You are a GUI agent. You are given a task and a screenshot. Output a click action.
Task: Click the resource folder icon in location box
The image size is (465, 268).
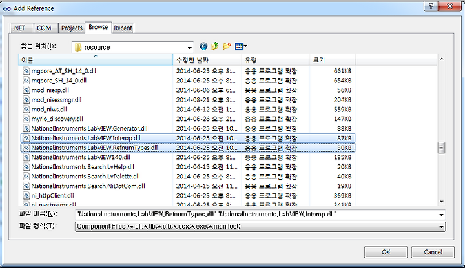tap(78, 47)
